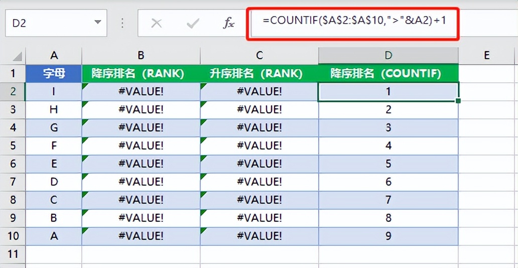Click the error indicator triangle in cell B2
Screen dimensions: 518x268
pos(84,86)
